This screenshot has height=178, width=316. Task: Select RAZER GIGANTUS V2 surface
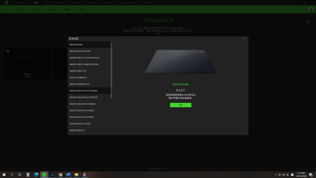coord(89,84)
